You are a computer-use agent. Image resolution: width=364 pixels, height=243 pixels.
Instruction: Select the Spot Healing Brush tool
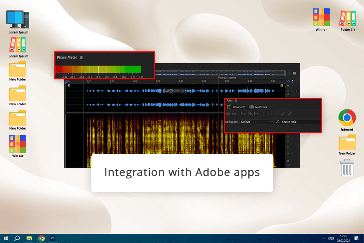[289, 114]
